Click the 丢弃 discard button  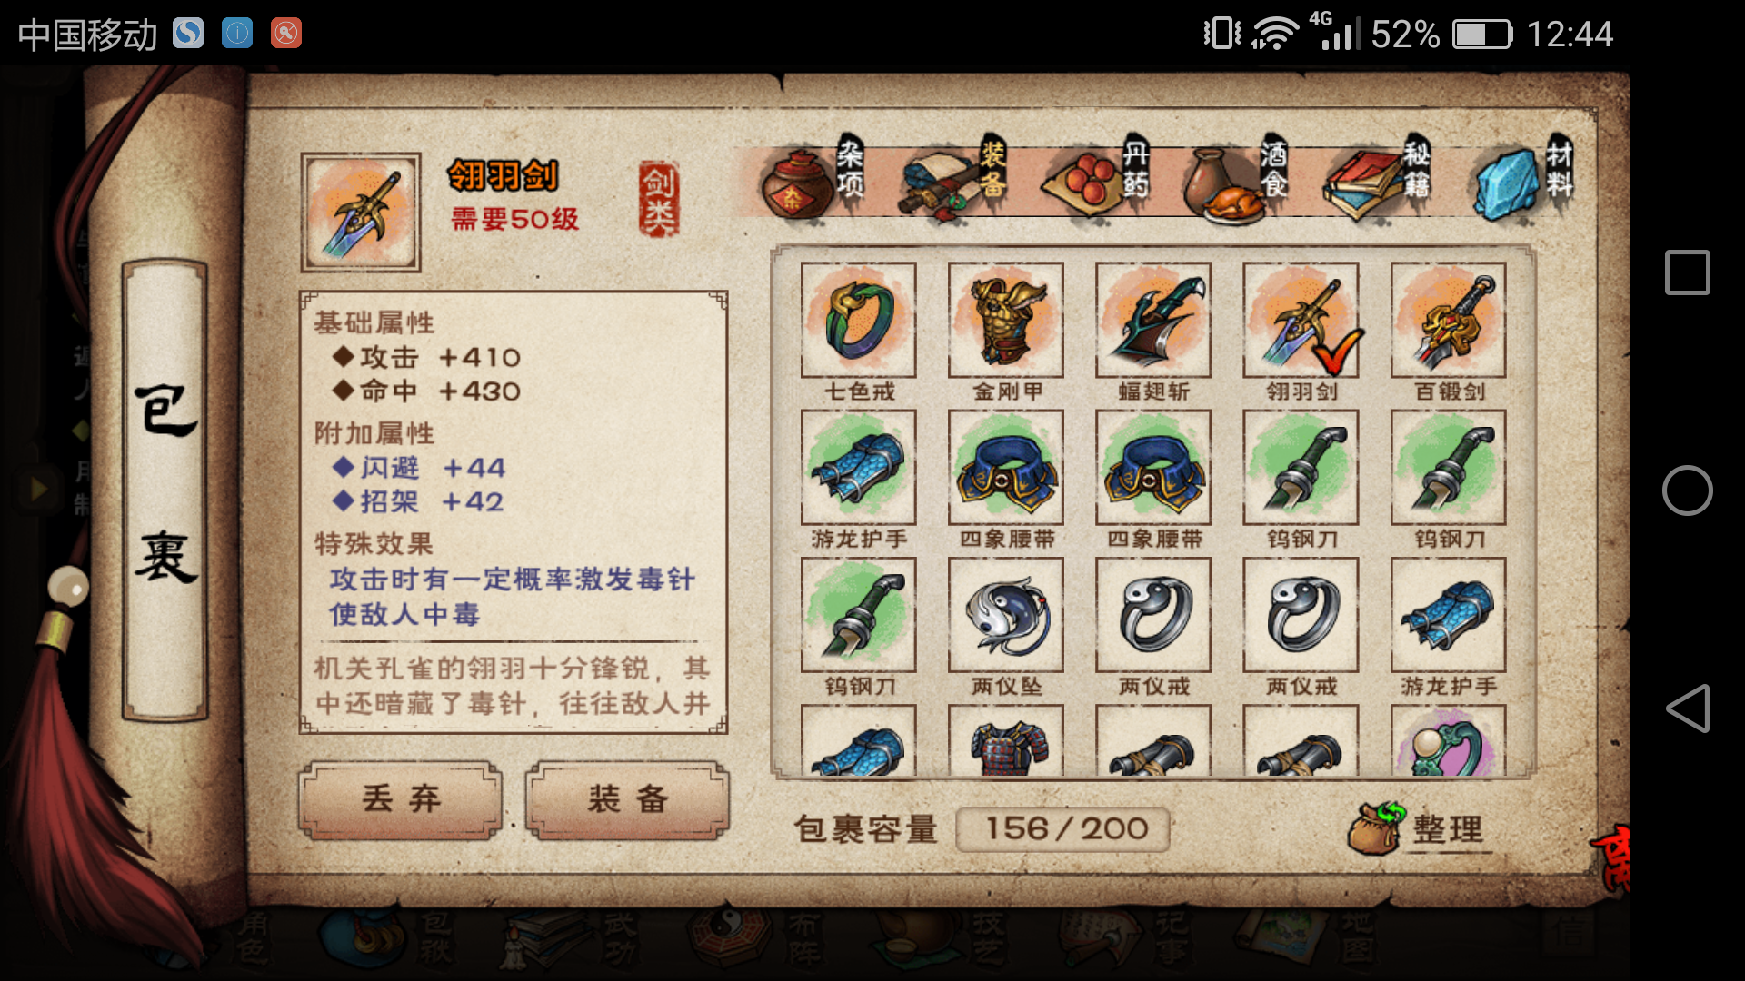[x=401, y=799]
